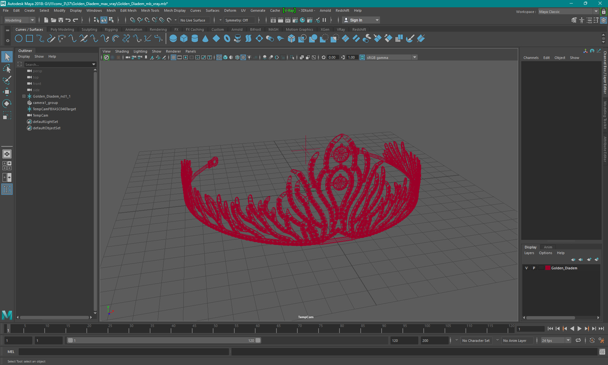Open the 24 fps frame rate dropdown
The image size is (608, 365).
point(556,340)
